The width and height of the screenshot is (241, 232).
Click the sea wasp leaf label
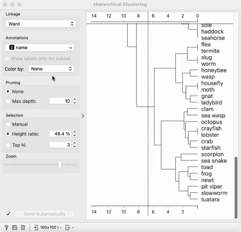(x=213, y=116)
